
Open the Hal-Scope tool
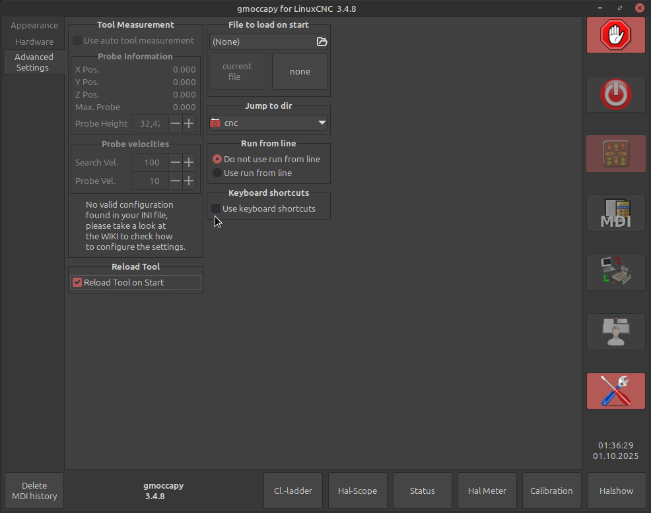pos(357,491)
